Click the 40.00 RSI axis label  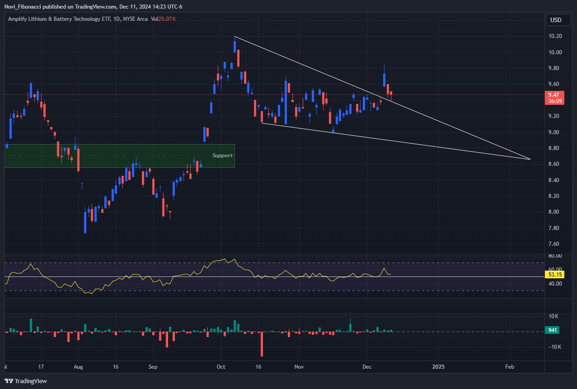pos(555,284)
